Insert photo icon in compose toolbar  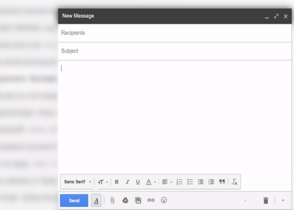point(138,201)
